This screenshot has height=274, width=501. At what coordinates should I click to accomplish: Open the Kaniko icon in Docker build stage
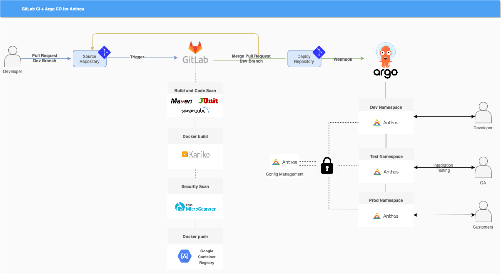tap(195, 154)
